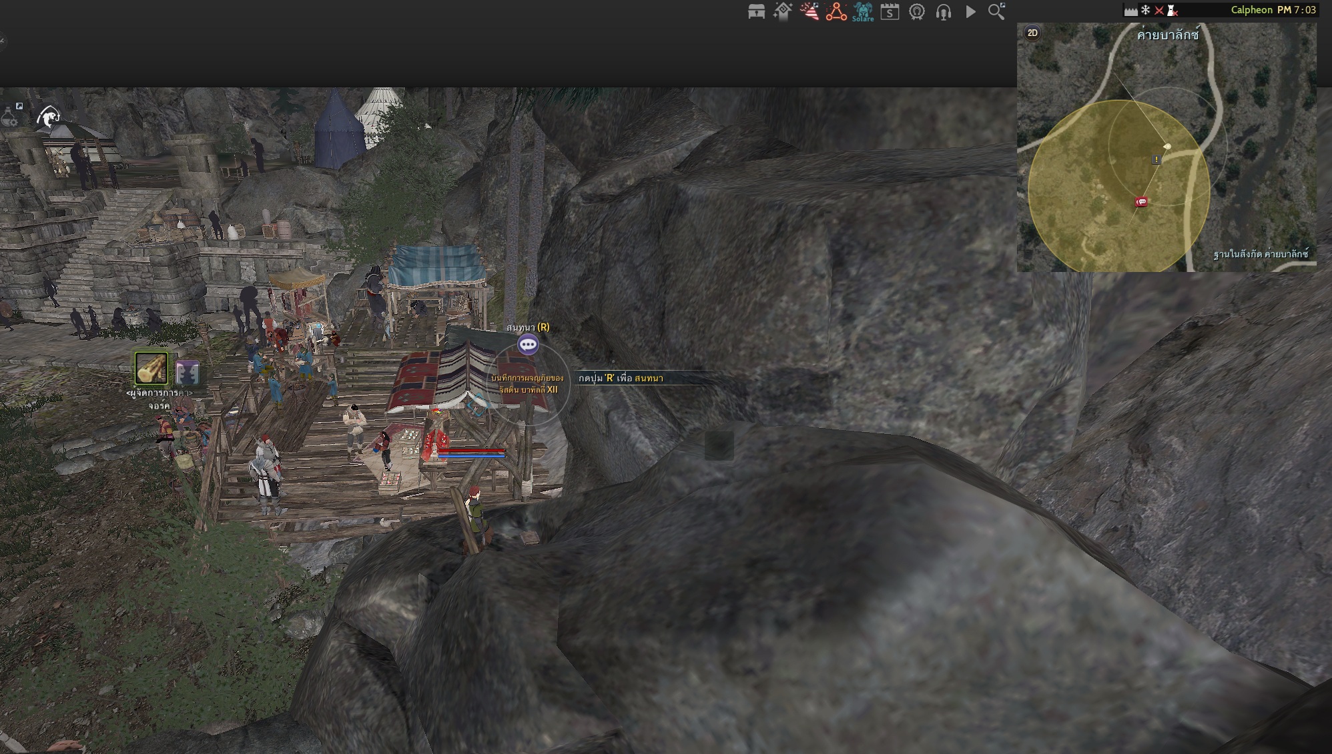Click the snowflake status icon near Calpheon
Image resolution: width=1332 pixels, height=754 pixels.
pos(1145,10)
